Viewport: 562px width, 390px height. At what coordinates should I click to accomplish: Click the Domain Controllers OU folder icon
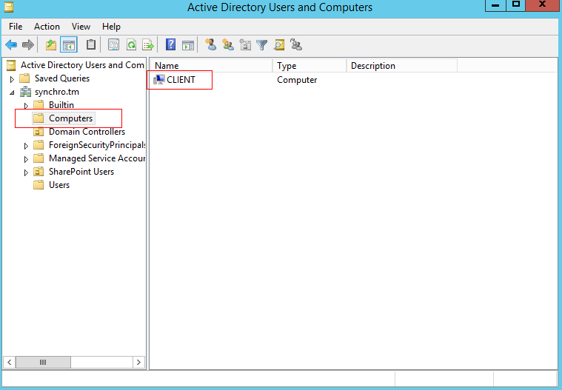pyautogui.click(x=39, y=132)
